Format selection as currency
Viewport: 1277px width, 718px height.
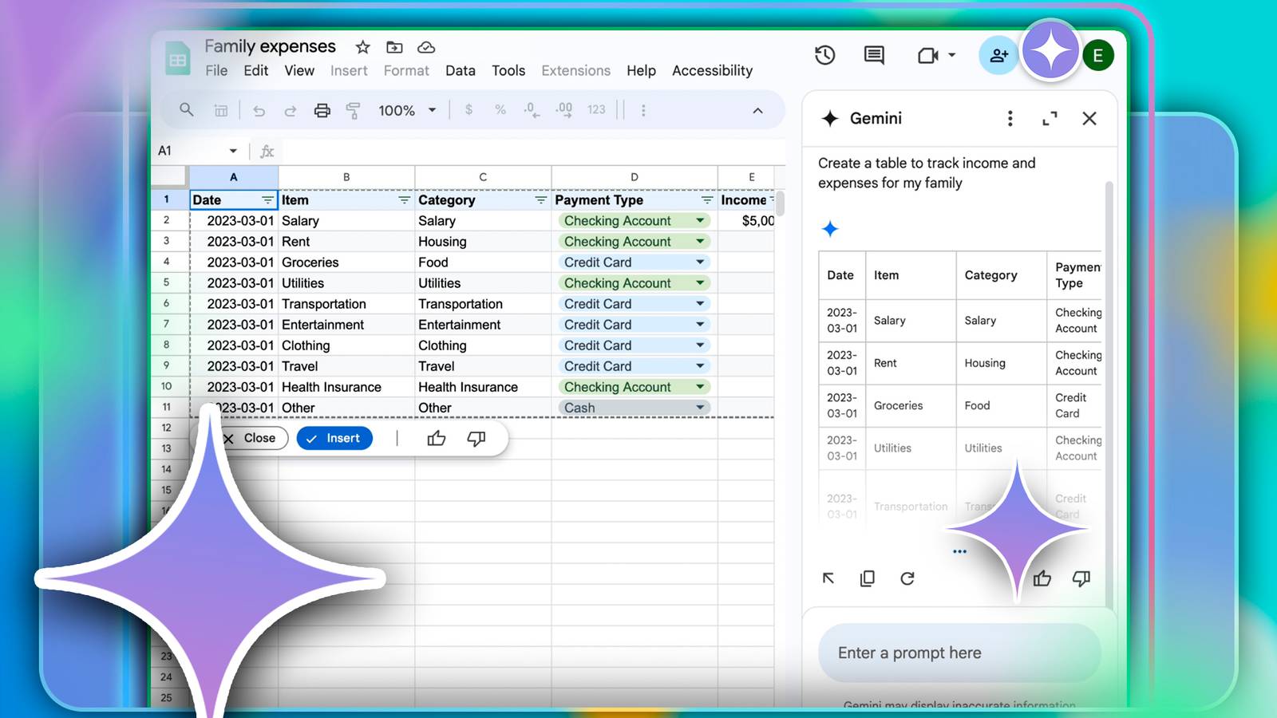(x=469, y=110)
